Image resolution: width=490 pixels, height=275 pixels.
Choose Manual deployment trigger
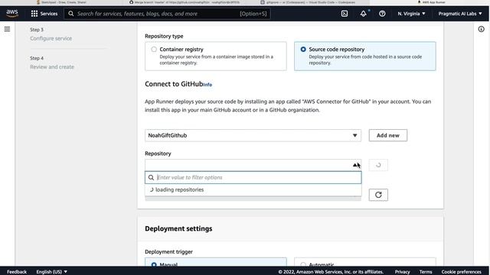(x=154, y=265)
